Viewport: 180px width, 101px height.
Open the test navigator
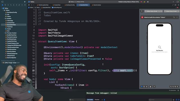[x=17, y=5]
